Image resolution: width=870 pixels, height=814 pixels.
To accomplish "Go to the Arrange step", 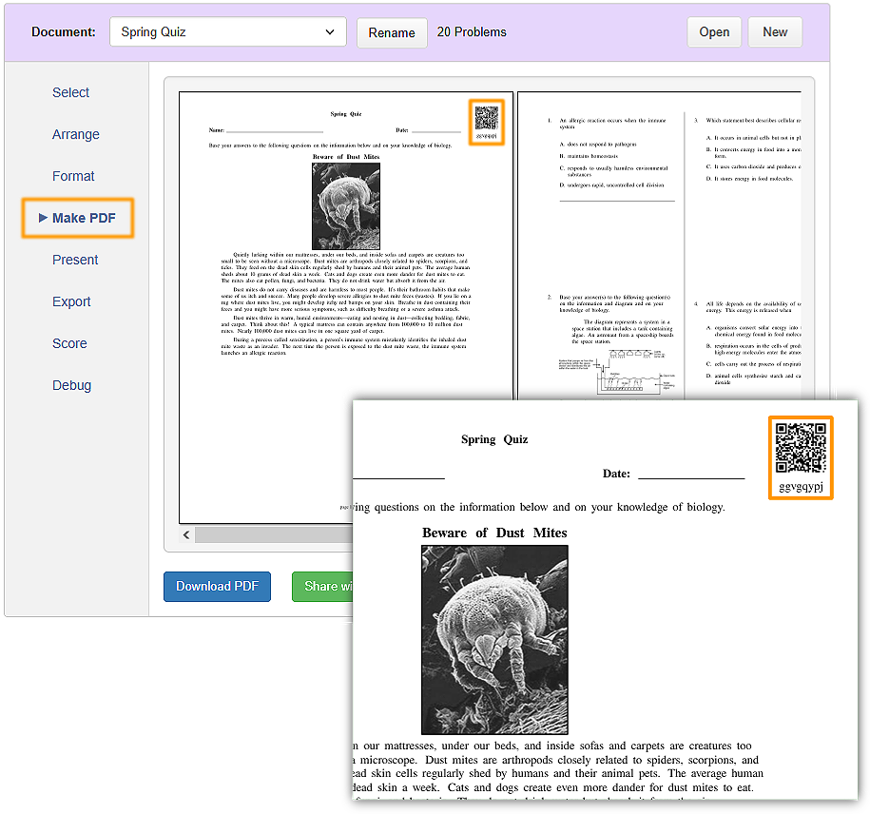I will point(76,134).
